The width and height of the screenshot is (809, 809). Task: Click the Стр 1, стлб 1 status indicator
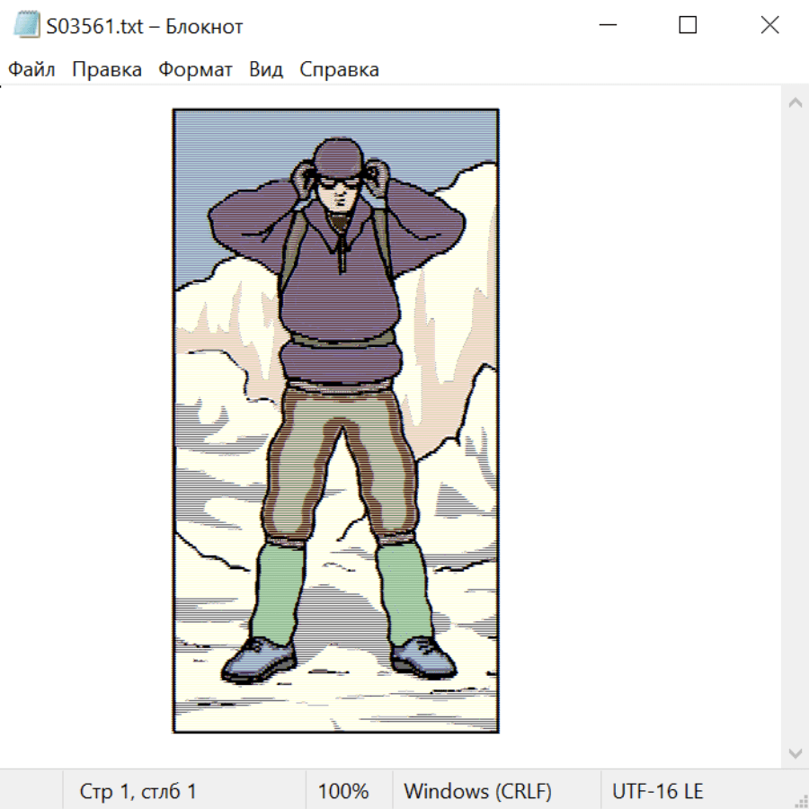coord(138,792)
